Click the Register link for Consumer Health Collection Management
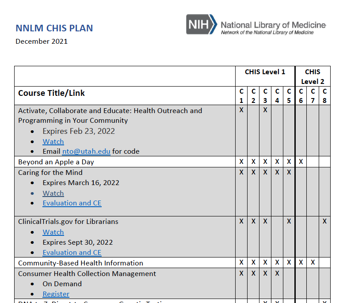The image size is (347, 303). [x=56, y=294]
